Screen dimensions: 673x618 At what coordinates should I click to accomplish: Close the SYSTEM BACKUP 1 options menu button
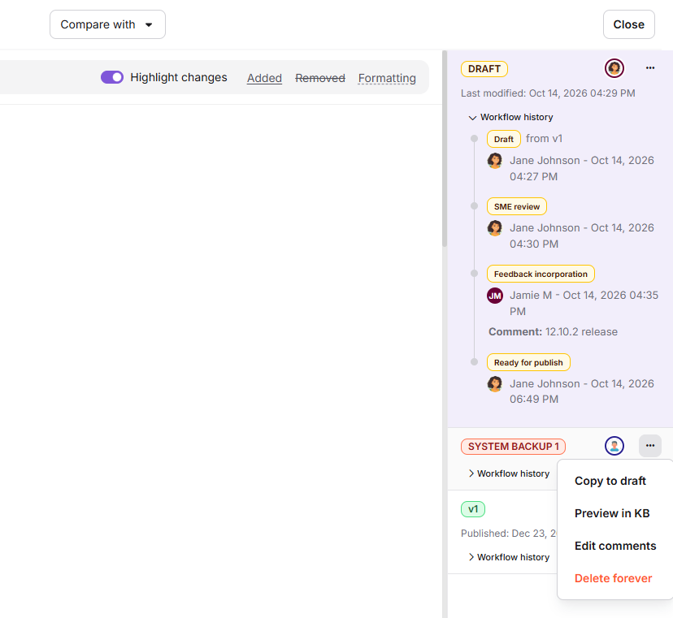[649, 446]
